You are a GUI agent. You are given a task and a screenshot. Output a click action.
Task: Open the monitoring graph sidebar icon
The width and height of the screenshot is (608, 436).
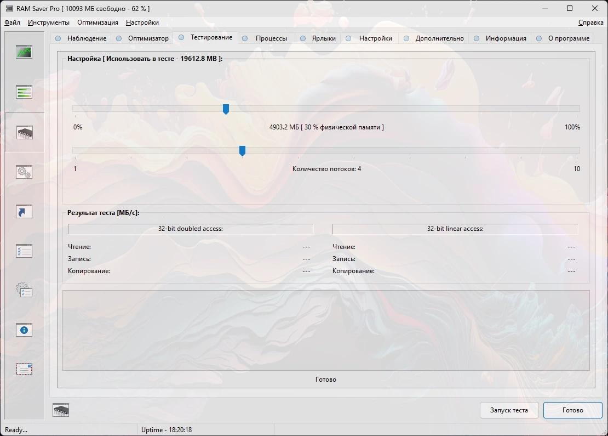tap(24, 52)
